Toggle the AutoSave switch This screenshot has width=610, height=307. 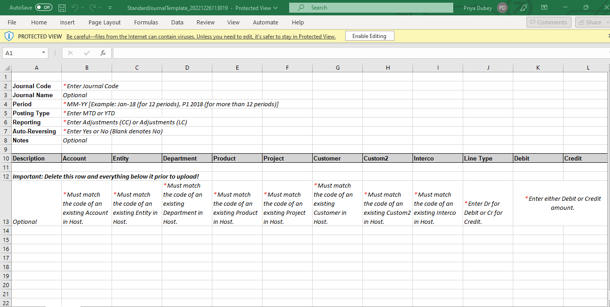coord(44,8)
